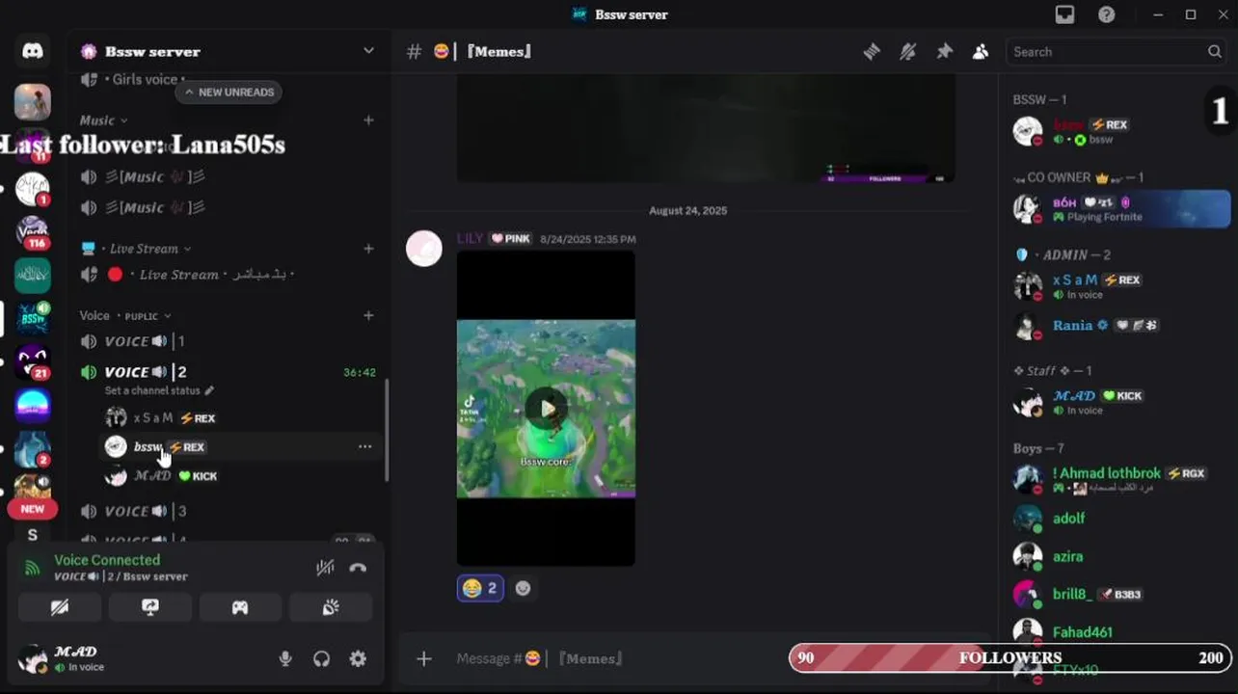
Task: Open Fahad461 member profile
Action: tap(1120, 632)
